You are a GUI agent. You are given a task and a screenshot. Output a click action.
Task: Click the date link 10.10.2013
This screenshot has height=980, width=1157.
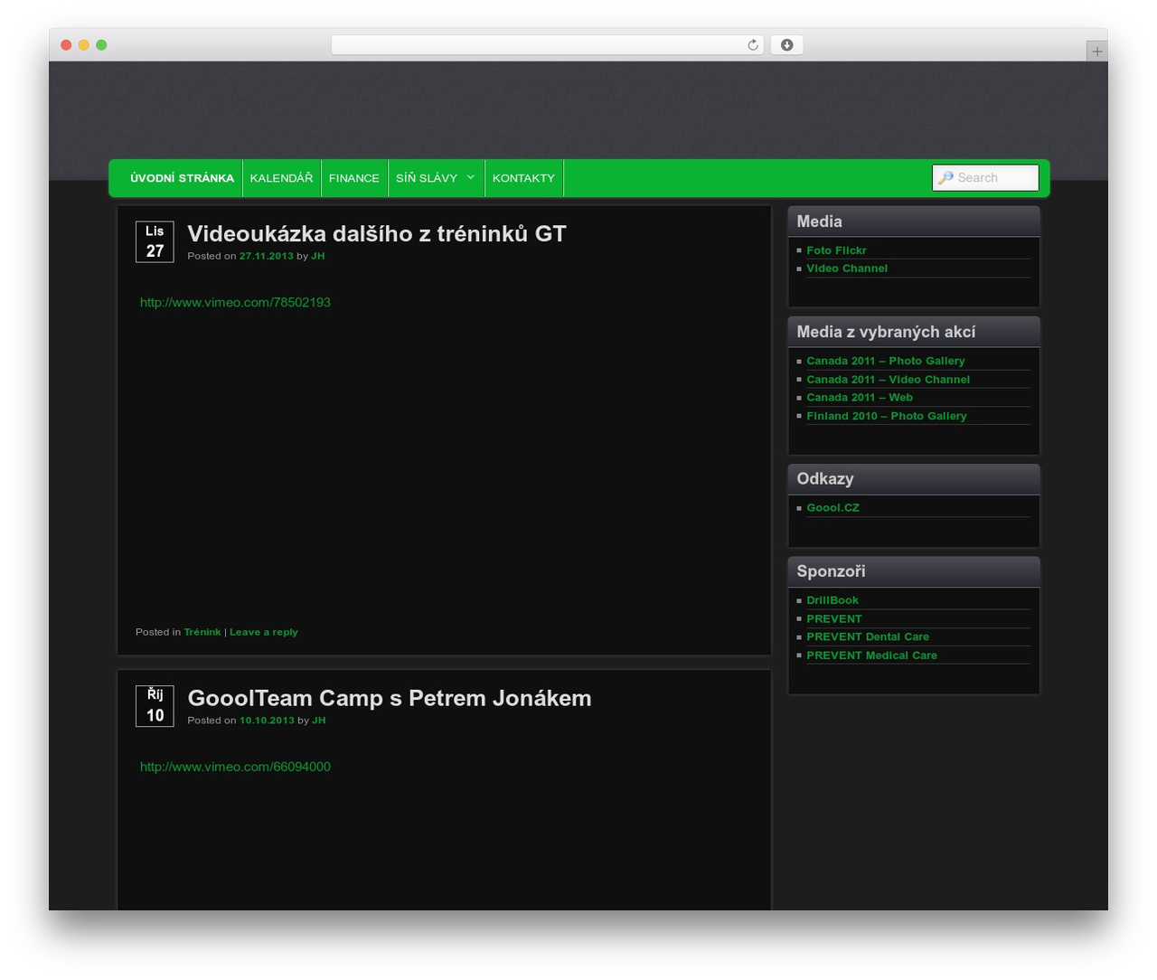pyautogui.click(x=267, y=721)
